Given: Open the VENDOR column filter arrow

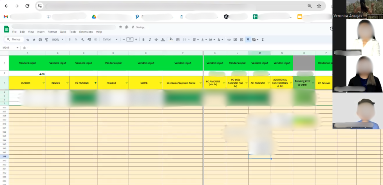Looking at the screenshot, I should point(44,83).
